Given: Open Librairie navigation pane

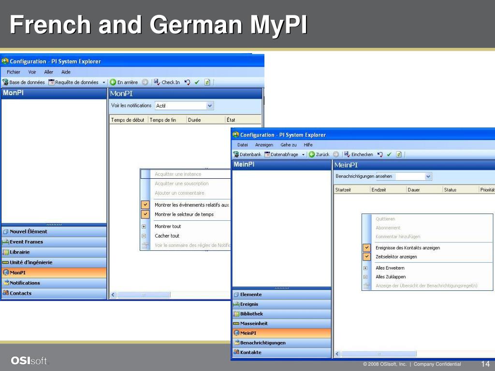Looking at the screenshot, I should pyautogui.click(x=54, y=252).
